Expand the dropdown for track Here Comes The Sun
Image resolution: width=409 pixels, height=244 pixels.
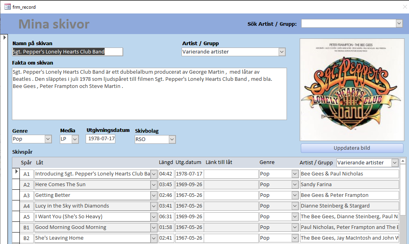[x=153, y=184]
